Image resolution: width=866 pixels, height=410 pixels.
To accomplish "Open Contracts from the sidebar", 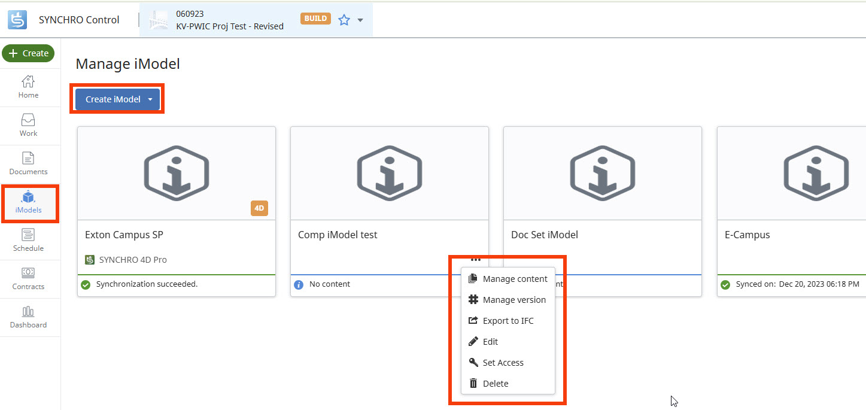I will pos(28,279).
